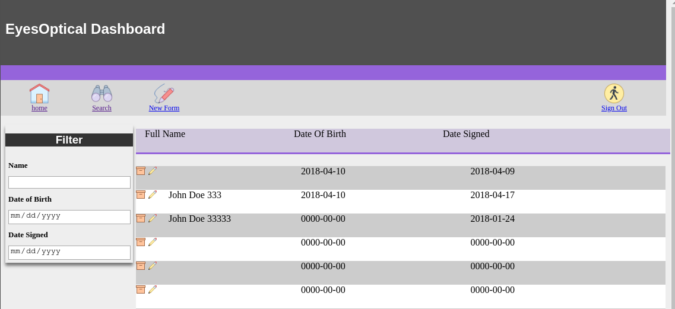
Task: Archive the row signed 2018-04-09
Action: click(141, 171)
